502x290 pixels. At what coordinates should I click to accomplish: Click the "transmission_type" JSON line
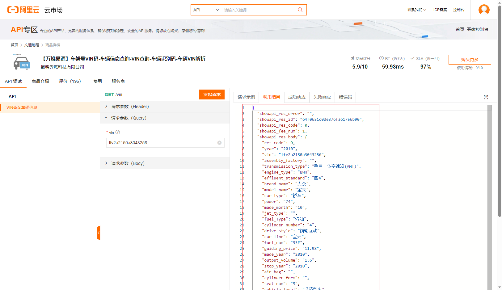point(311,166)
